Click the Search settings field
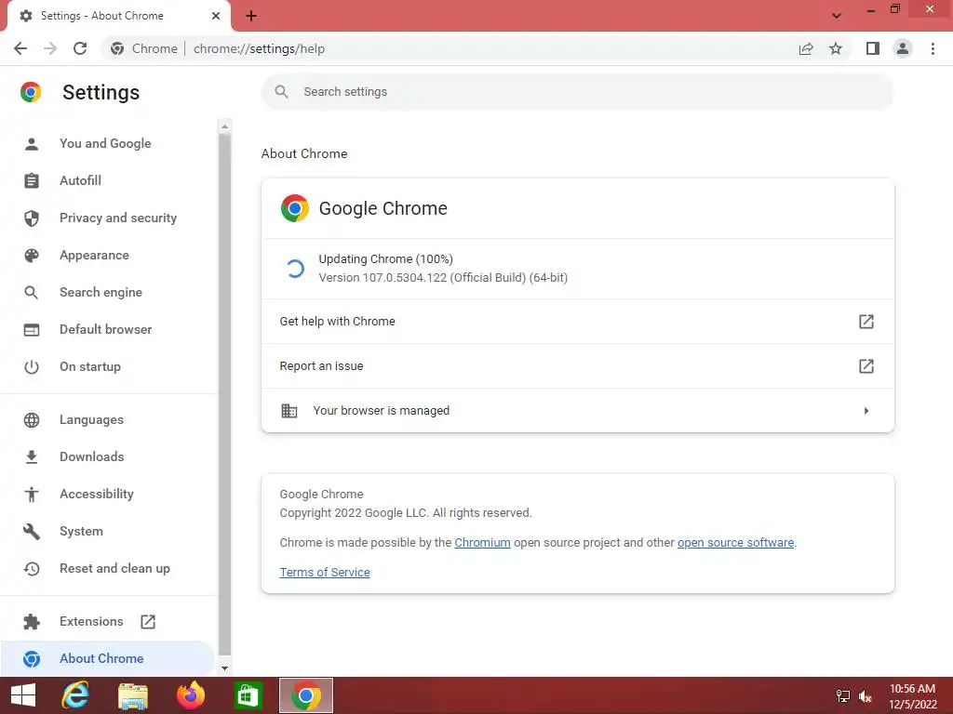Viewport: 953px width, 714px height. (x=577, y=92)
